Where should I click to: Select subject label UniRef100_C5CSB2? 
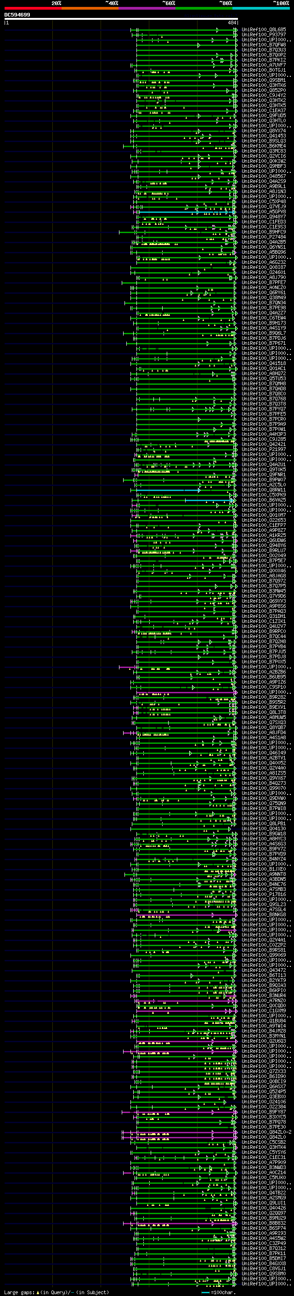[x=264, y=1142]
